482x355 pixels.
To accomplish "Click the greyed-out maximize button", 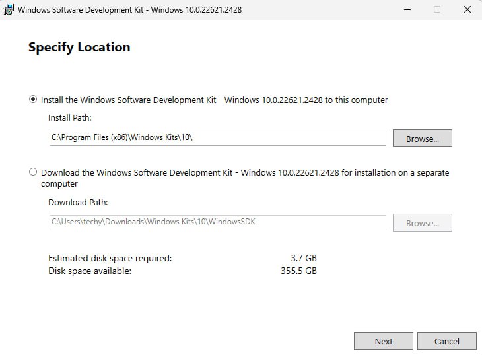I will pyautogui.click(x=436, y=10).
